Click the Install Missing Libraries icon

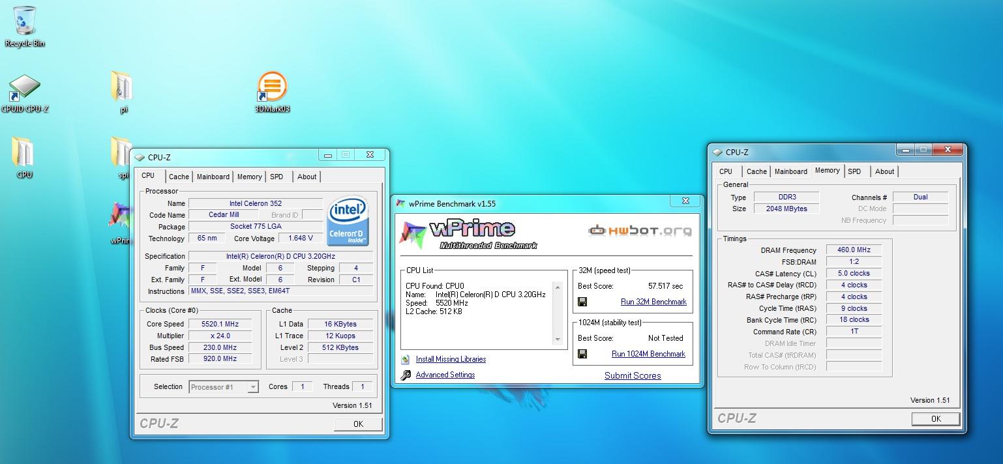(405, 359)
